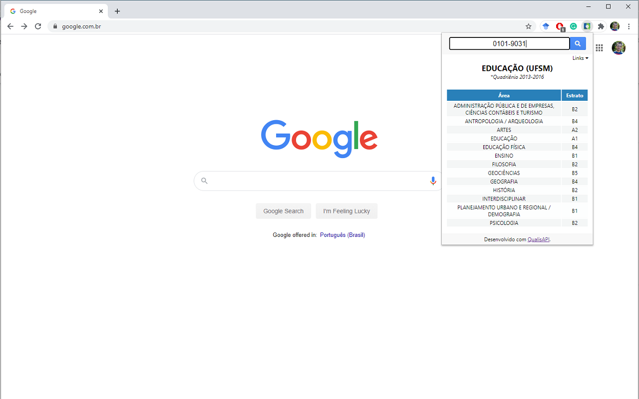Select the Português (Brasil) language link

342,234
